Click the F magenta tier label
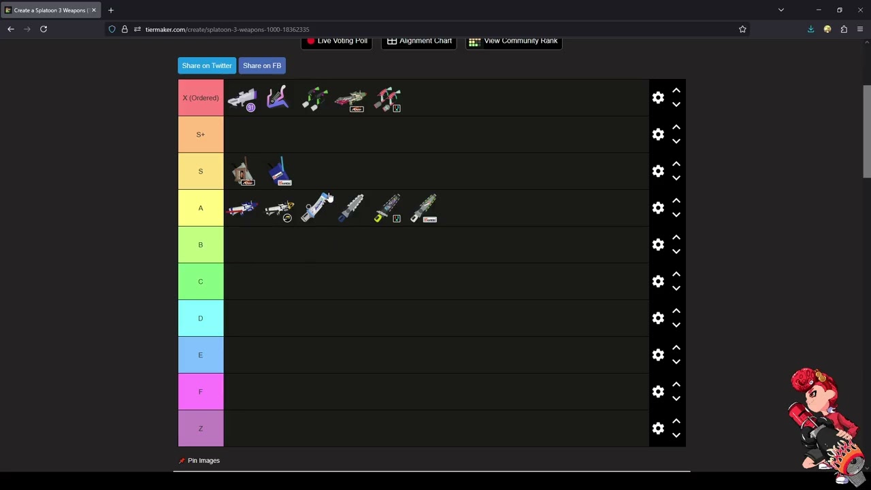This screenshot has width=871, height=490. [201, 392]
